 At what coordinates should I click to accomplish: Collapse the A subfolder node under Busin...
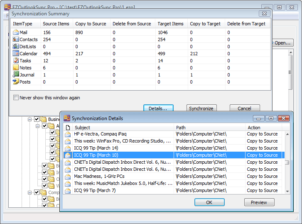(37, 126)
